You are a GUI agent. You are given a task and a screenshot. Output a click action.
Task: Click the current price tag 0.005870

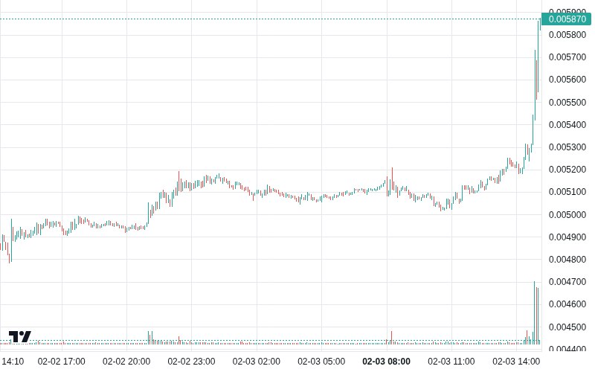[567, 19]
